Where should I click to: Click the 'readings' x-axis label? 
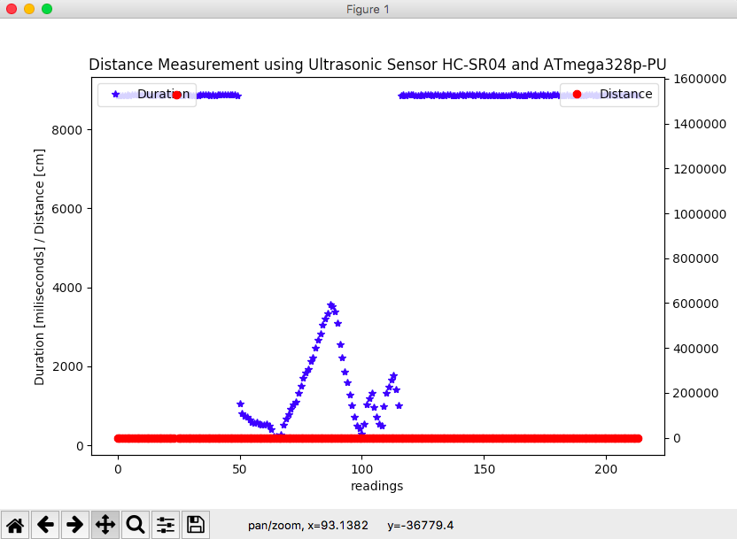[377, 486]
